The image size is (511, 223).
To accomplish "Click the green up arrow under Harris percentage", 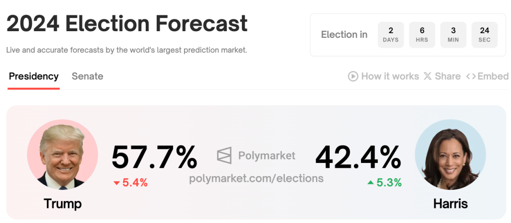I will (x=370, y=183).
